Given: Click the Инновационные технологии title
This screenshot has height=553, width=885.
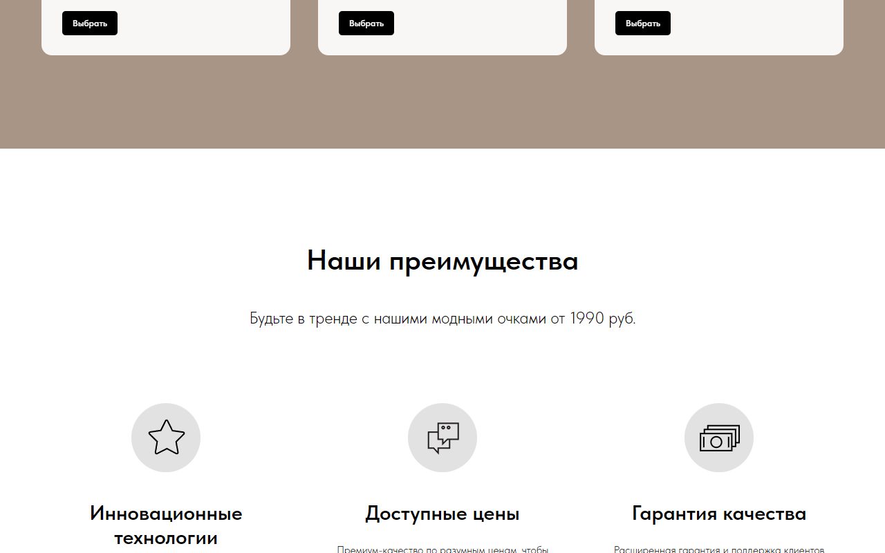Looking at the screenshot, I should [x=166, y=526].
